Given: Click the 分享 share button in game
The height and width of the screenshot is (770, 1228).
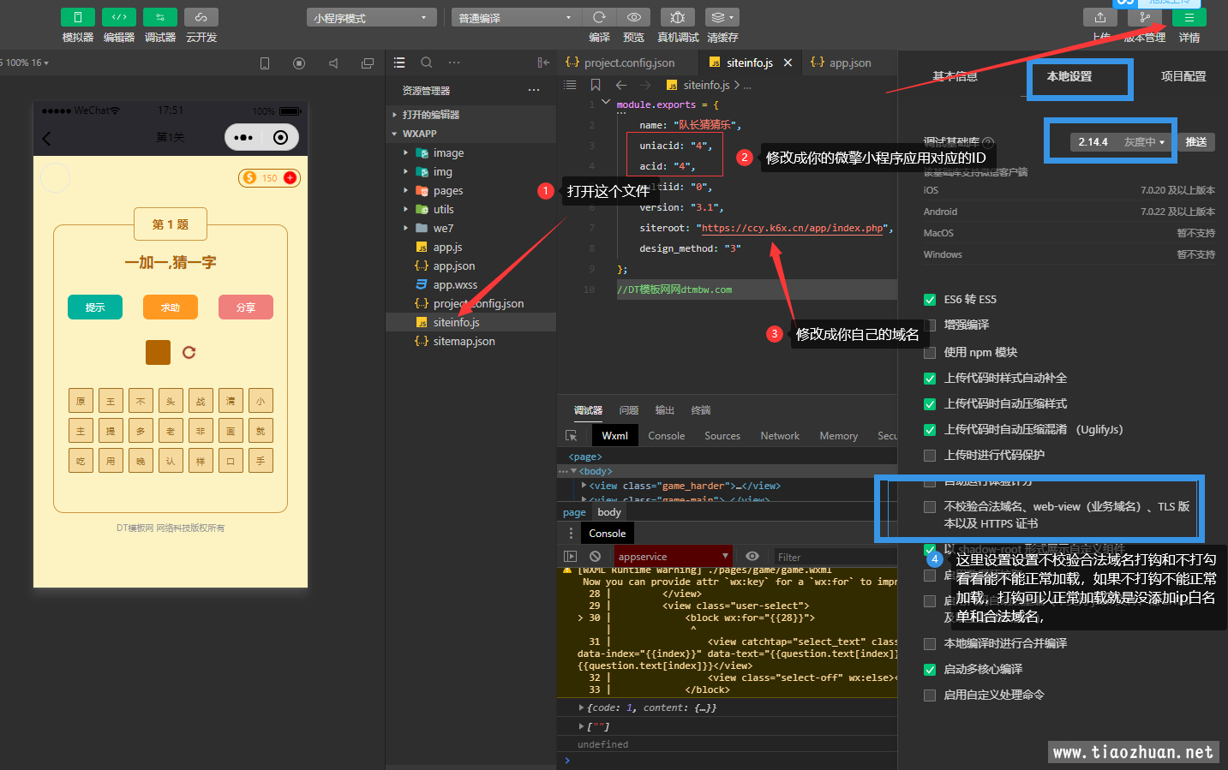Looking at the screenshot, I should [246, 307].
